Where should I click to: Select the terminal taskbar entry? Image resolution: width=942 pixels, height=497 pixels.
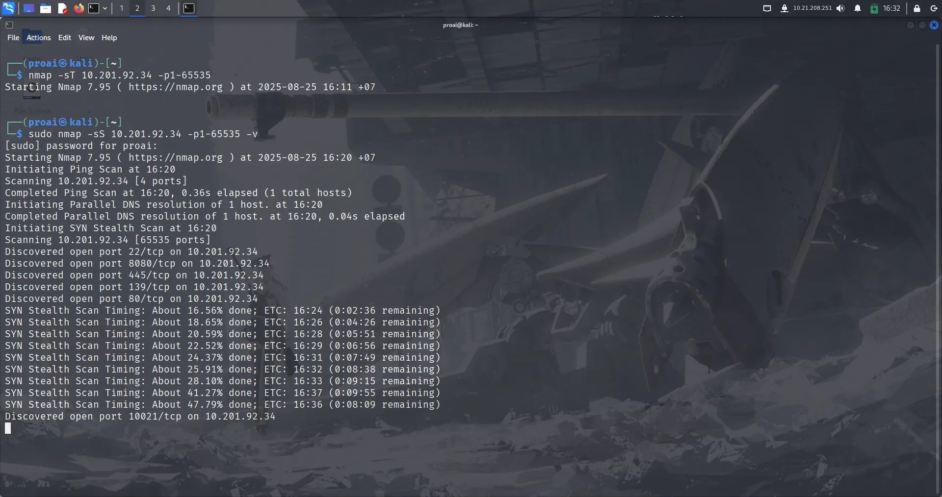click(189, 8)
